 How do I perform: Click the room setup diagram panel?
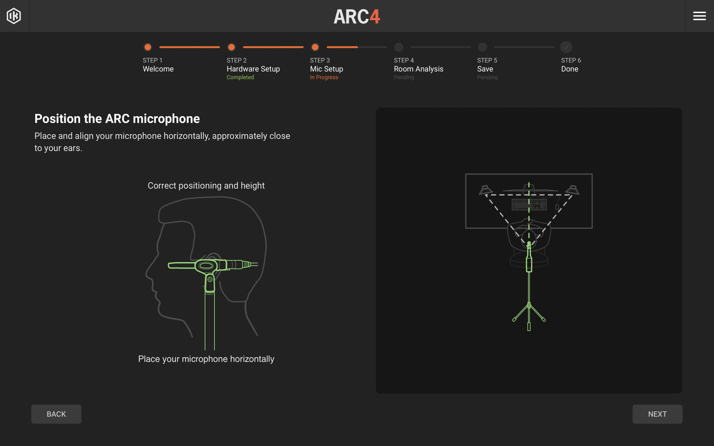[x=528, y=251]
